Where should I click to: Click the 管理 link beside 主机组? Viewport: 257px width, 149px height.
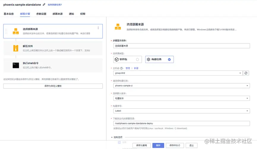(x=128, y=68)
